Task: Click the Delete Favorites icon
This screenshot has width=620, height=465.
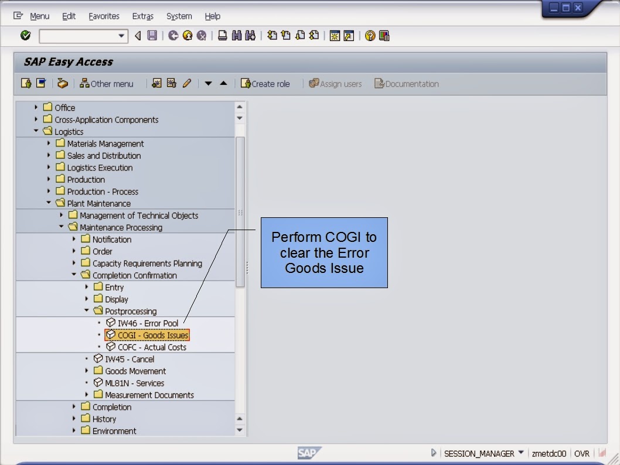Action: pos(172,83)
